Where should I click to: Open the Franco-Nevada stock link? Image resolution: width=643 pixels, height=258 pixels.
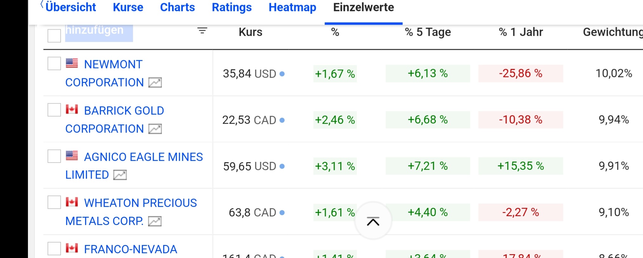(130, 249)
